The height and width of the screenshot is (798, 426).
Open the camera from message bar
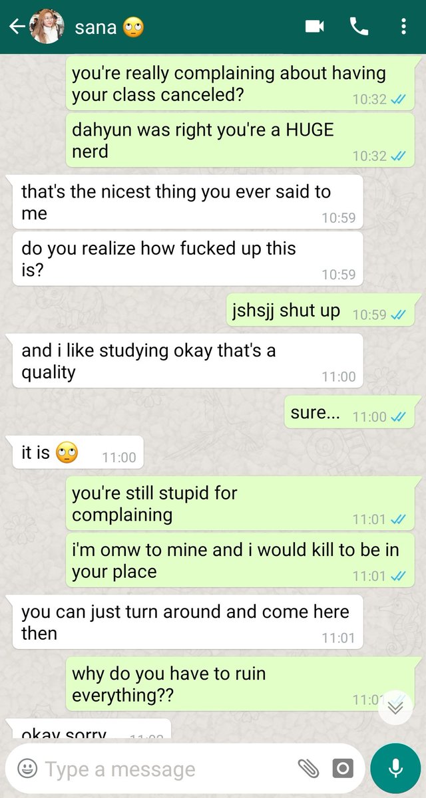[342, 769]
